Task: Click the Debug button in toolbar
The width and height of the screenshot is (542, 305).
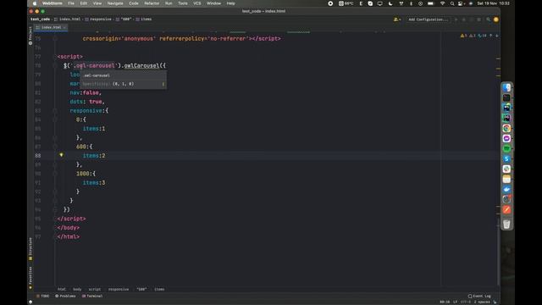Action: pyautogui.click(x=464, y=19)
